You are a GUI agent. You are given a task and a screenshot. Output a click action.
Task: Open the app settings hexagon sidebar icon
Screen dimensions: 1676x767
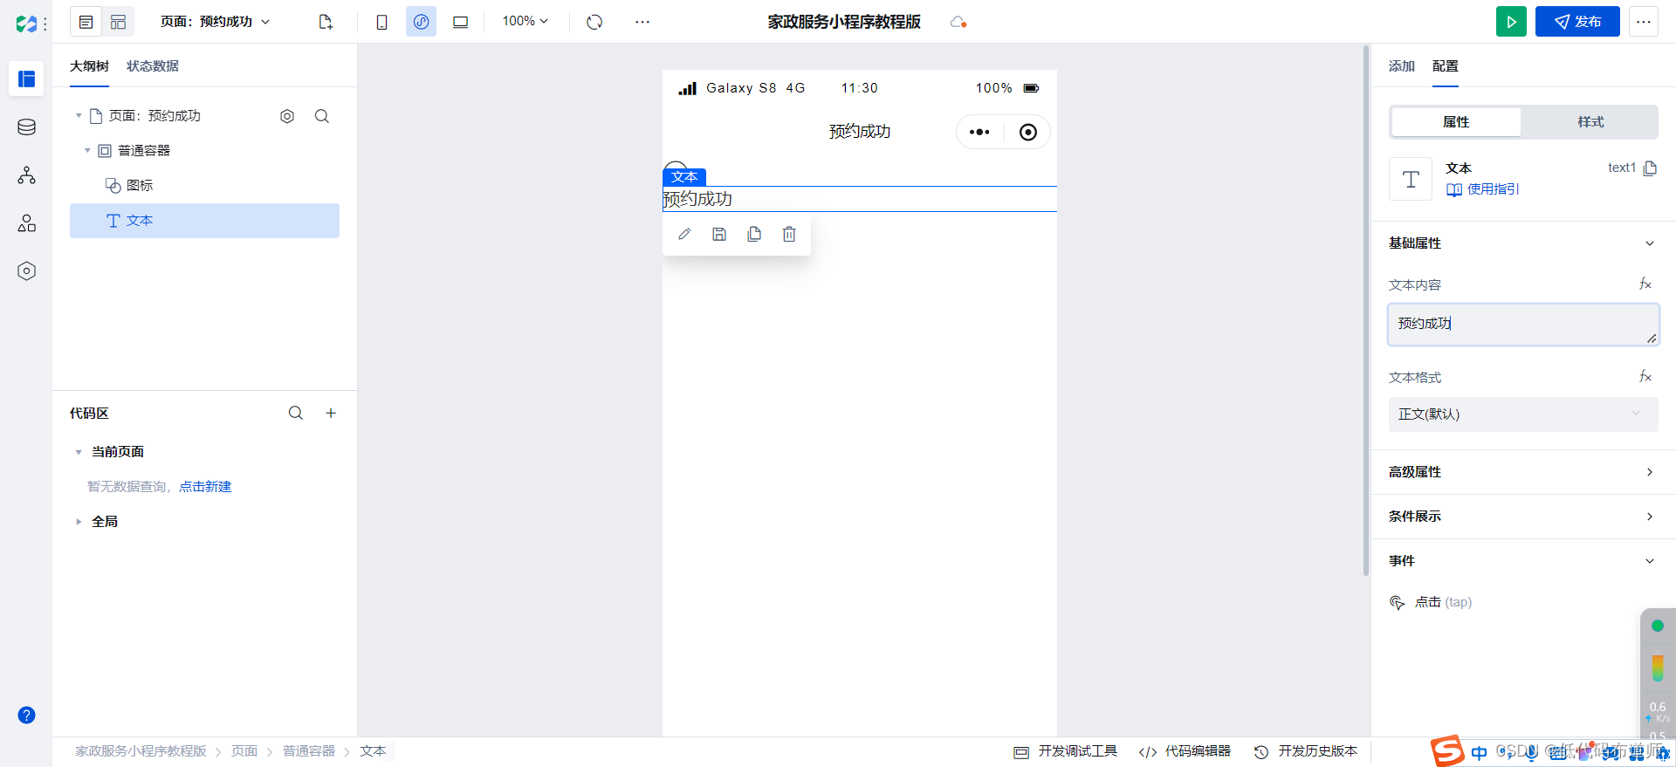pos(26,271)
